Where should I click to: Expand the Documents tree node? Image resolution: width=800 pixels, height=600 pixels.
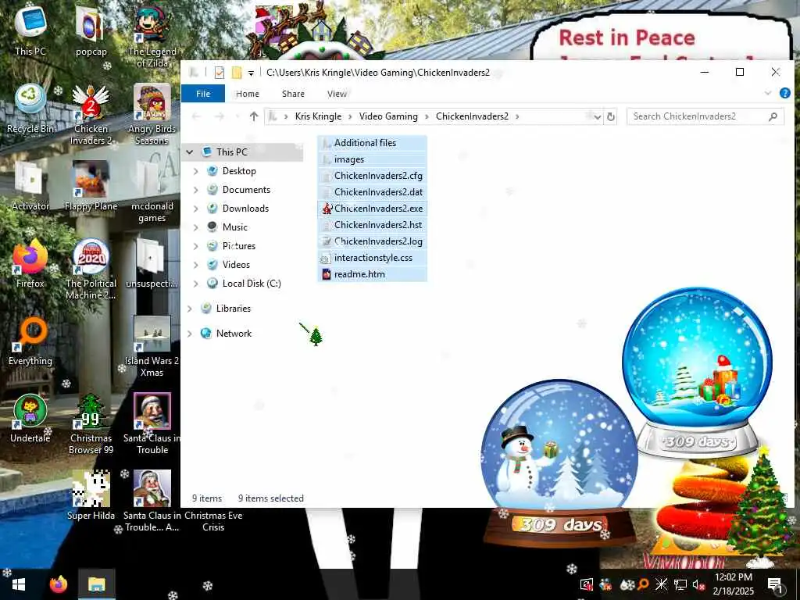(196, 190)
